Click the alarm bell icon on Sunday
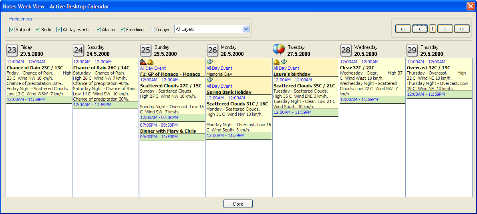 pos(150,62)
